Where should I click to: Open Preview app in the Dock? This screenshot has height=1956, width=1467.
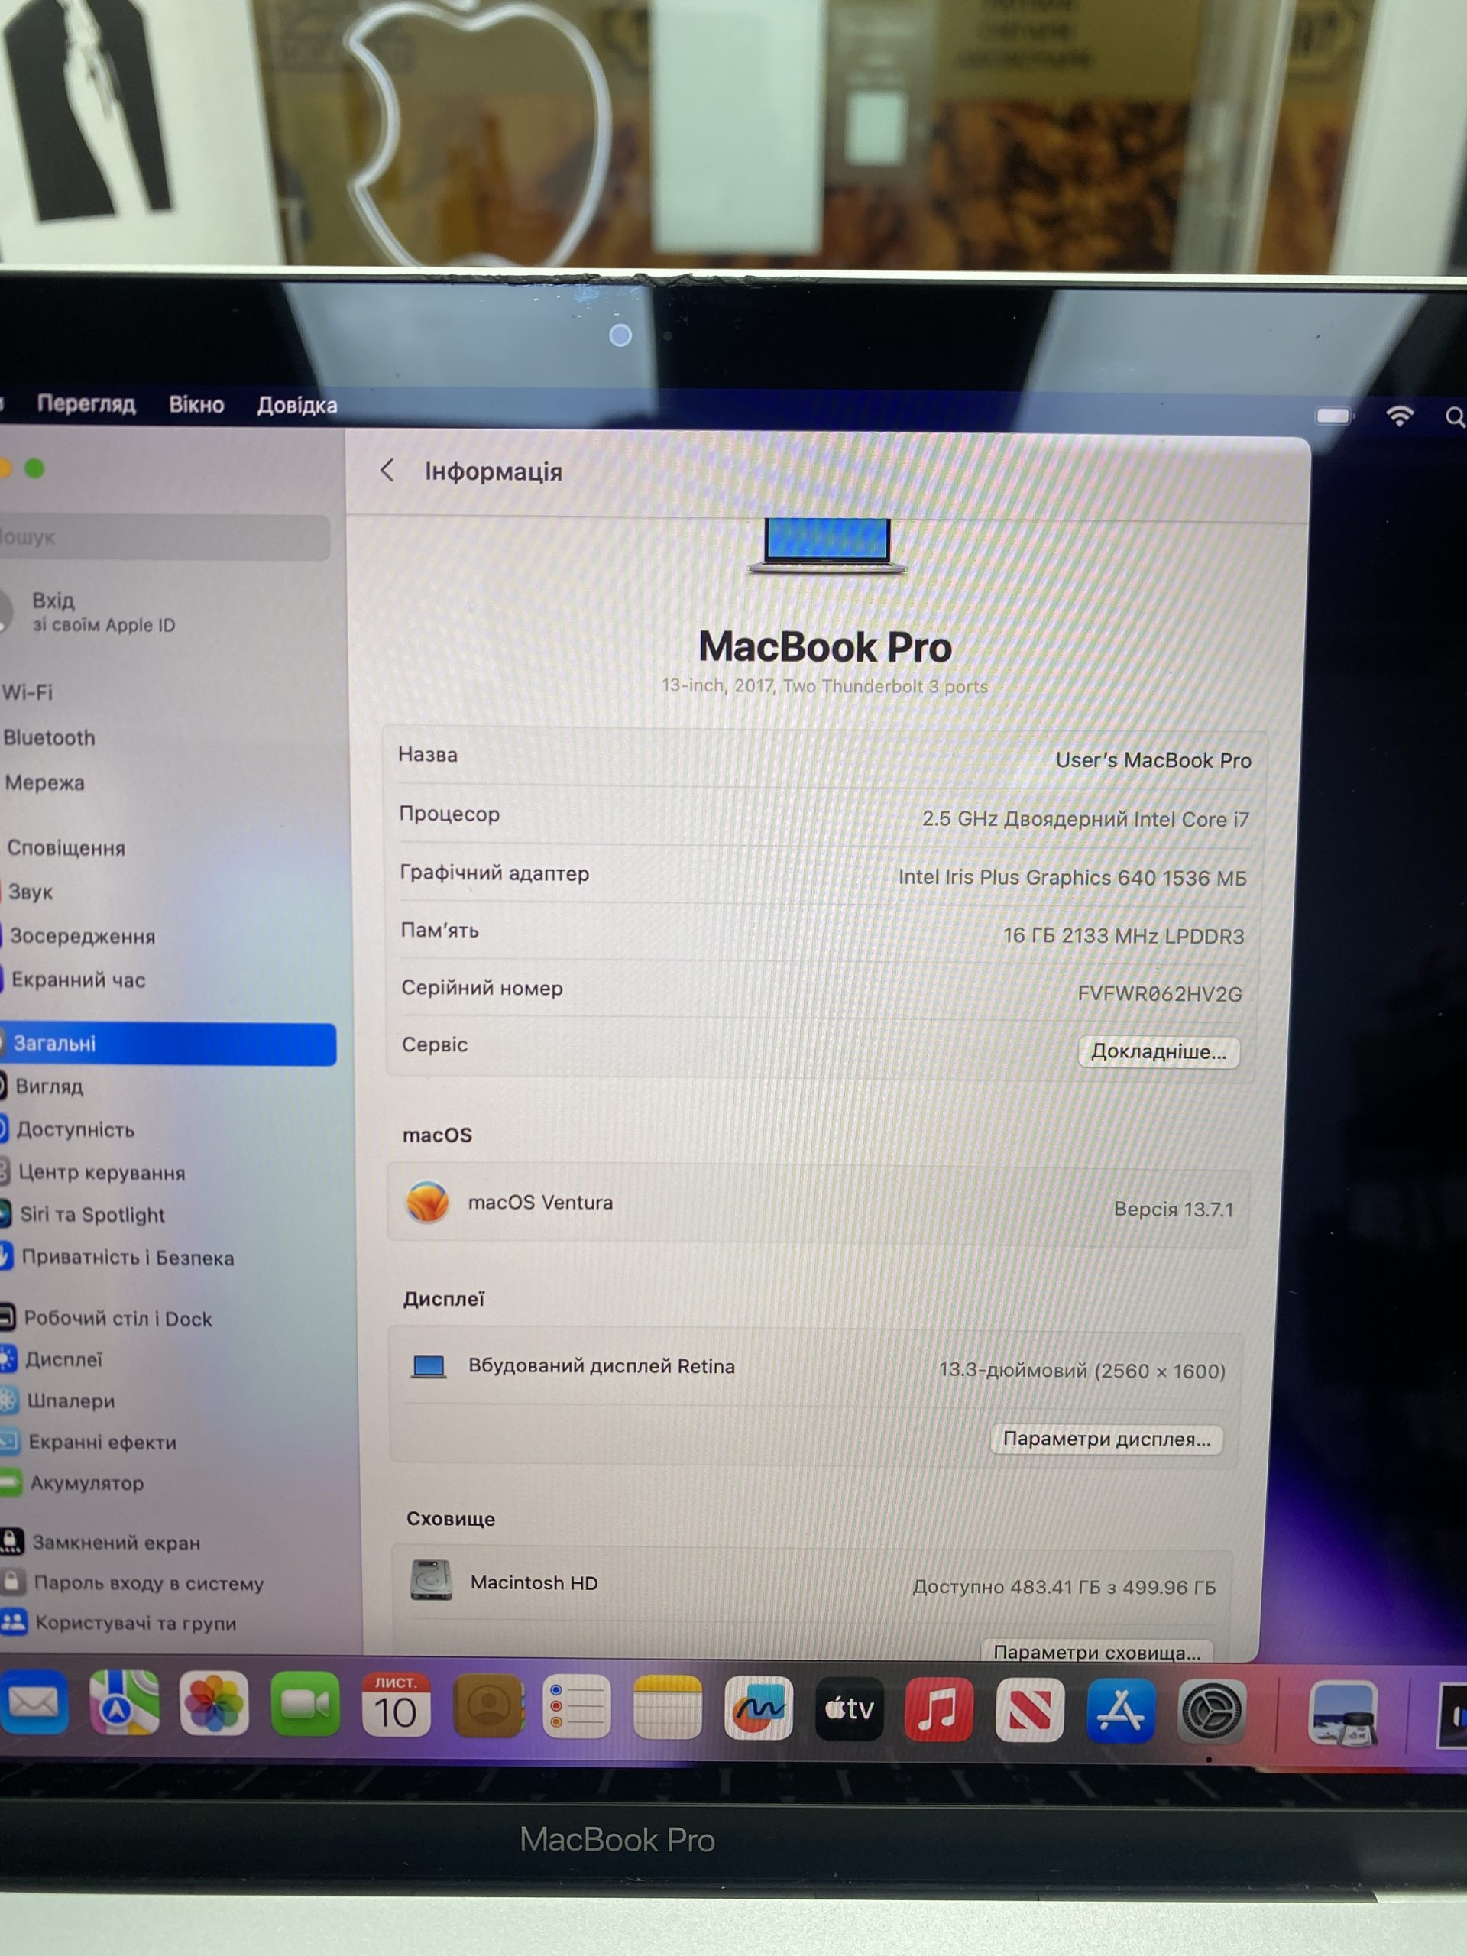click(1342, 1715)
